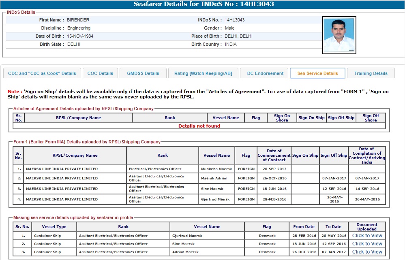Switch to the COC Details tab

point(100,73)
